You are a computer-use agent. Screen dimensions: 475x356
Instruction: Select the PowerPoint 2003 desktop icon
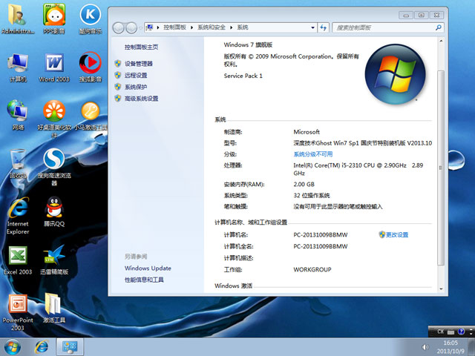click(x=17, y=306)
